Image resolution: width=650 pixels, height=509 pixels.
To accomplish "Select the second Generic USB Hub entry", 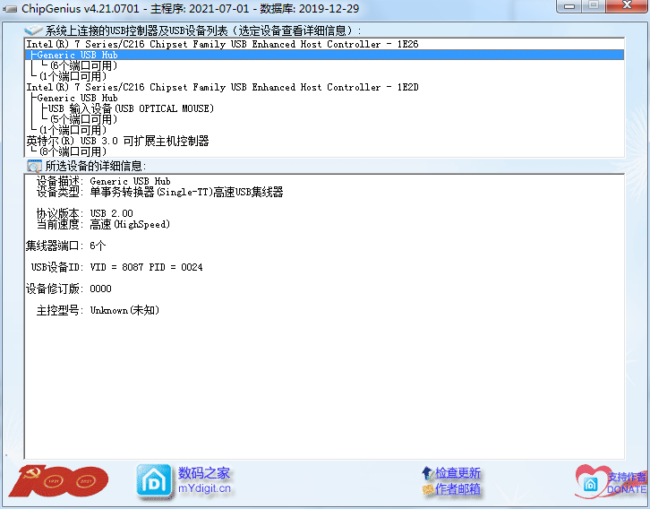I will [x=78, y=98].
